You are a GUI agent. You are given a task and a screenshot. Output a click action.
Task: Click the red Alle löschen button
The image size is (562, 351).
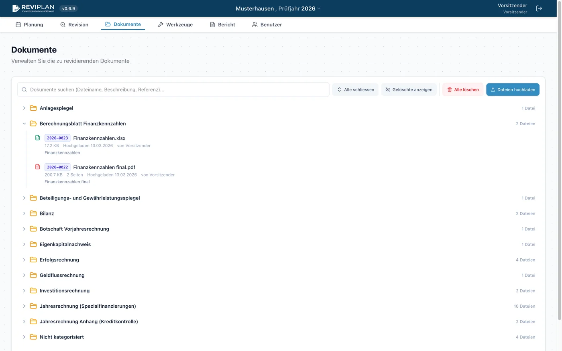463,90
